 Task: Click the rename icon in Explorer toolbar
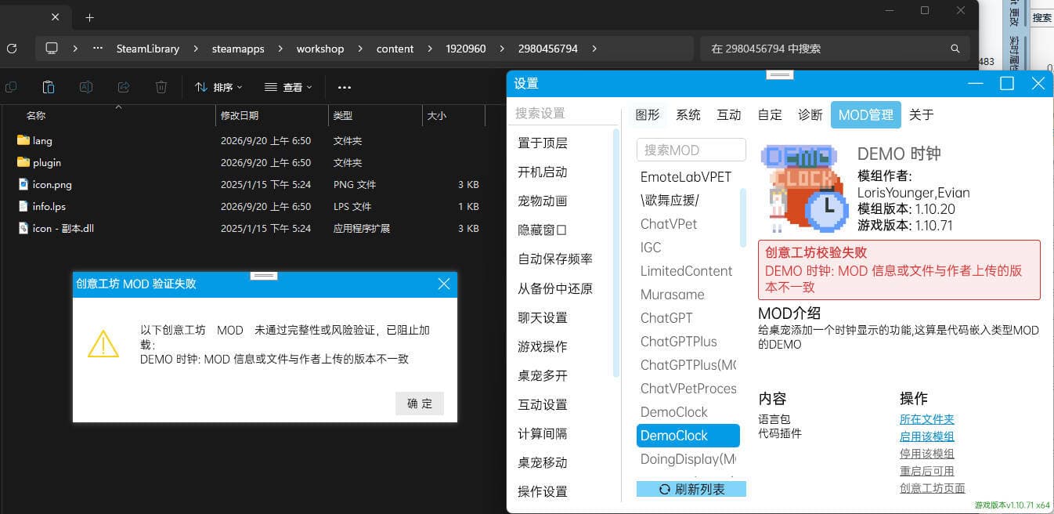pos(86,87)
